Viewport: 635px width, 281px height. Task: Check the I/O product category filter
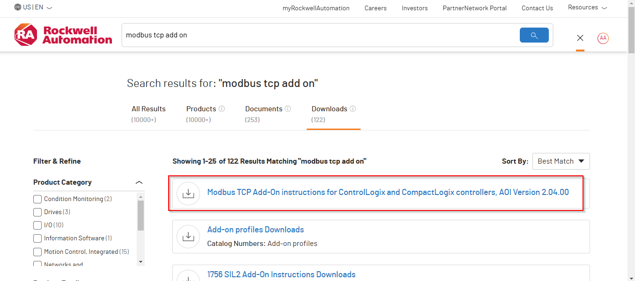37,225
